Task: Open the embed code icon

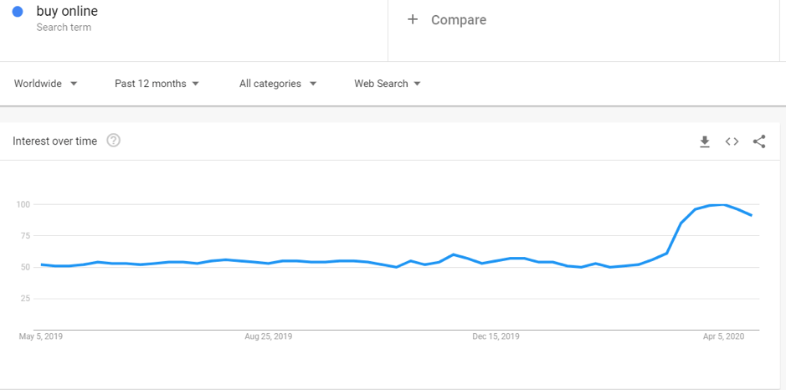Action: coord(732,142)
